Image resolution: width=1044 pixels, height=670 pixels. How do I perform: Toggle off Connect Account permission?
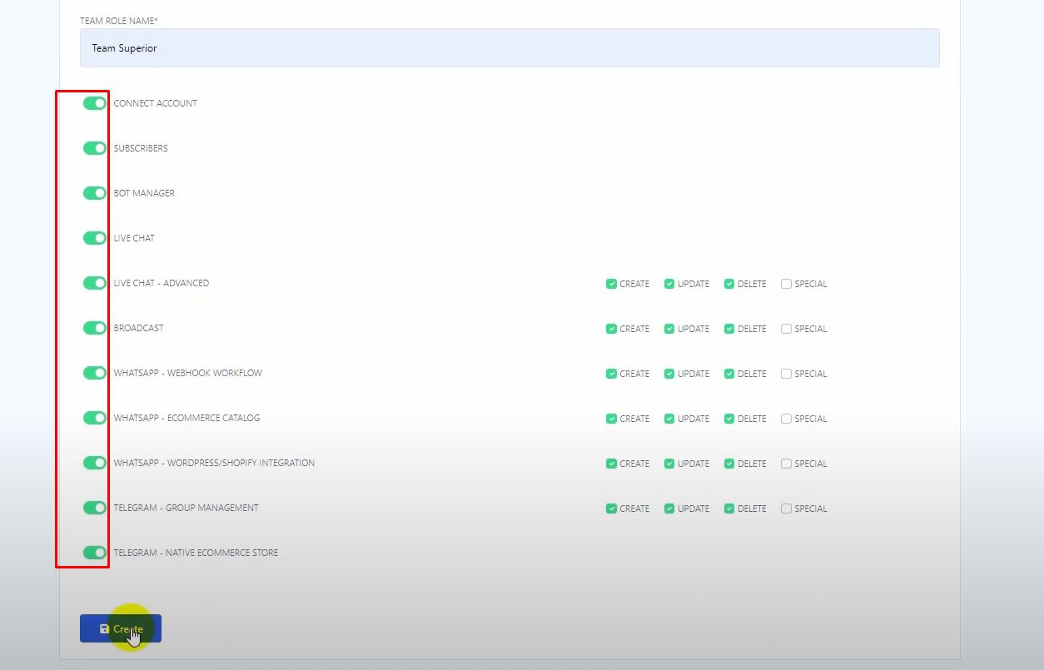pos(95,103)
